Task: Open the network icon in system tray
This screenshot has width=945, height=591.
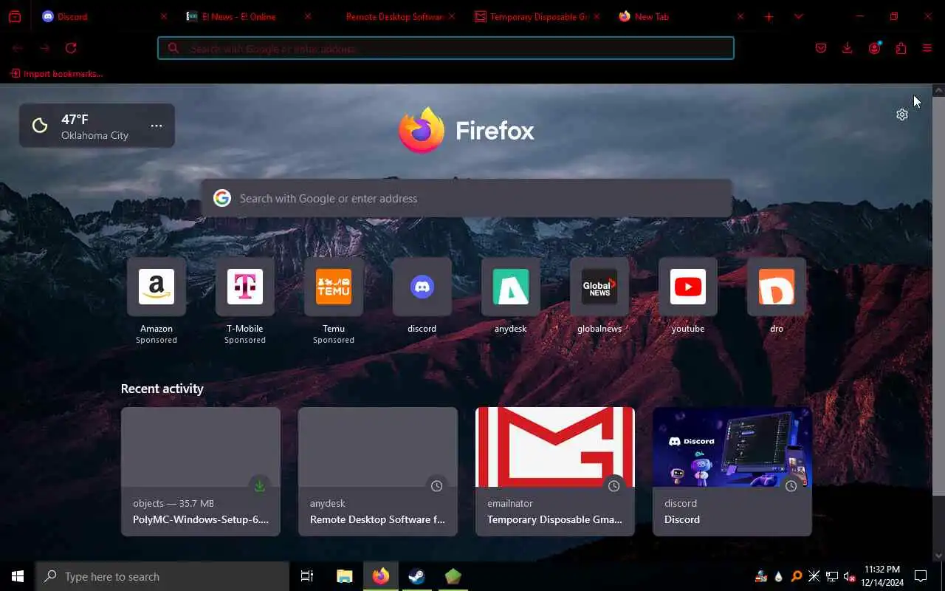Action: (x=832, y=576)
